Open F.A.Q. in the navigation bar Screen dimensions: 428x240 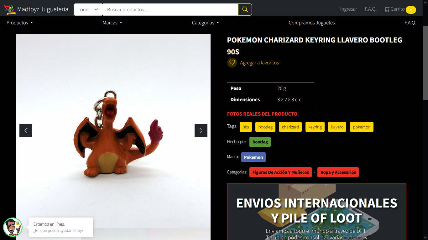(410, 23)
